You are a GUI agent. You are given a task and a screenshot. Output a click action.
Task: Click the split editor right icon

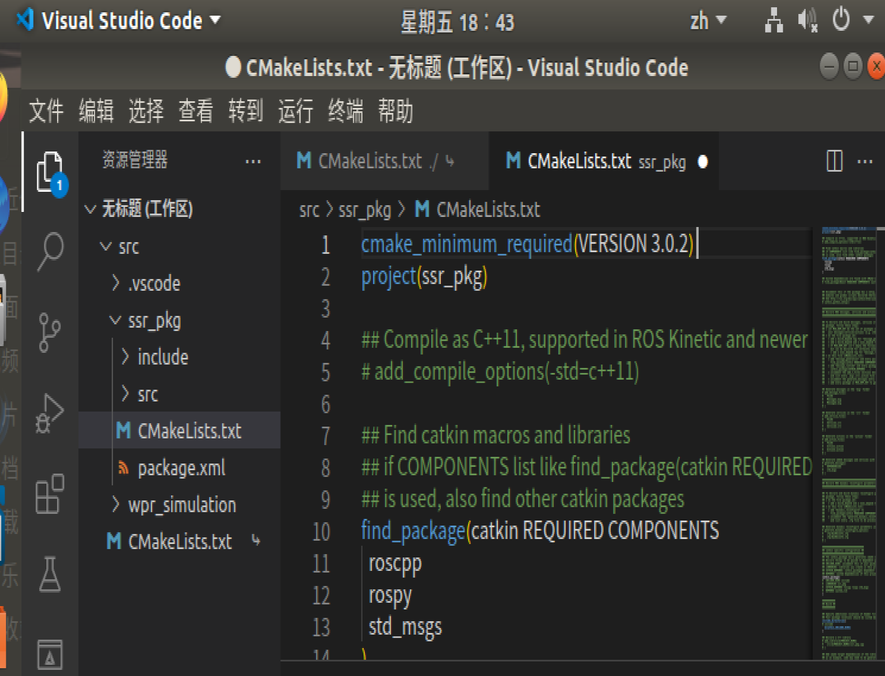click(x=834, y=161)
